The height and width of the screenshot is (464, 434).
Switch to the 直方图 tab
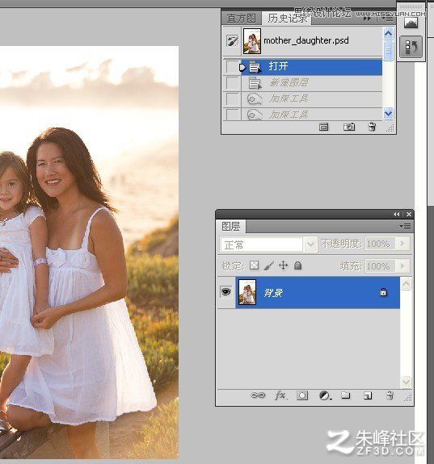click(242, 19)
